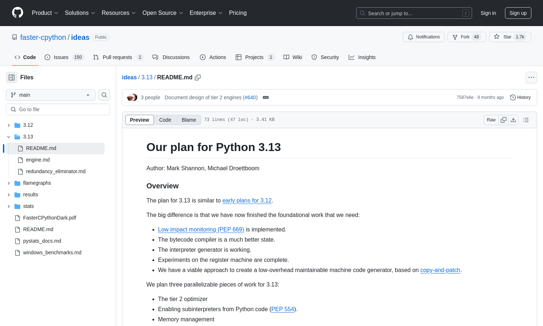Open the Product menu
Viewport: 543px width, 326px height.
click(x=45, y=13)
